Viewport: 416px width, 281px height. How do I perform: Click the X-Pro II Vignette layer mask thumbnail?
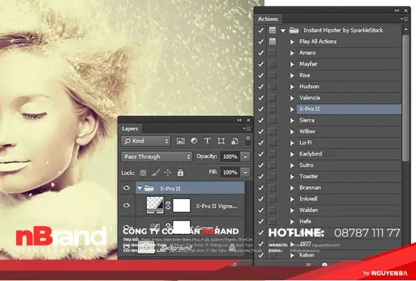pos(182,205)
